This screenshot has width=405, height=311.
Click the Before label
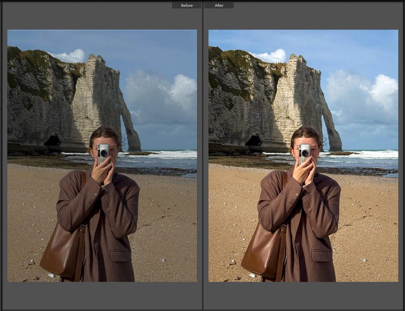[x=187, y=6]
